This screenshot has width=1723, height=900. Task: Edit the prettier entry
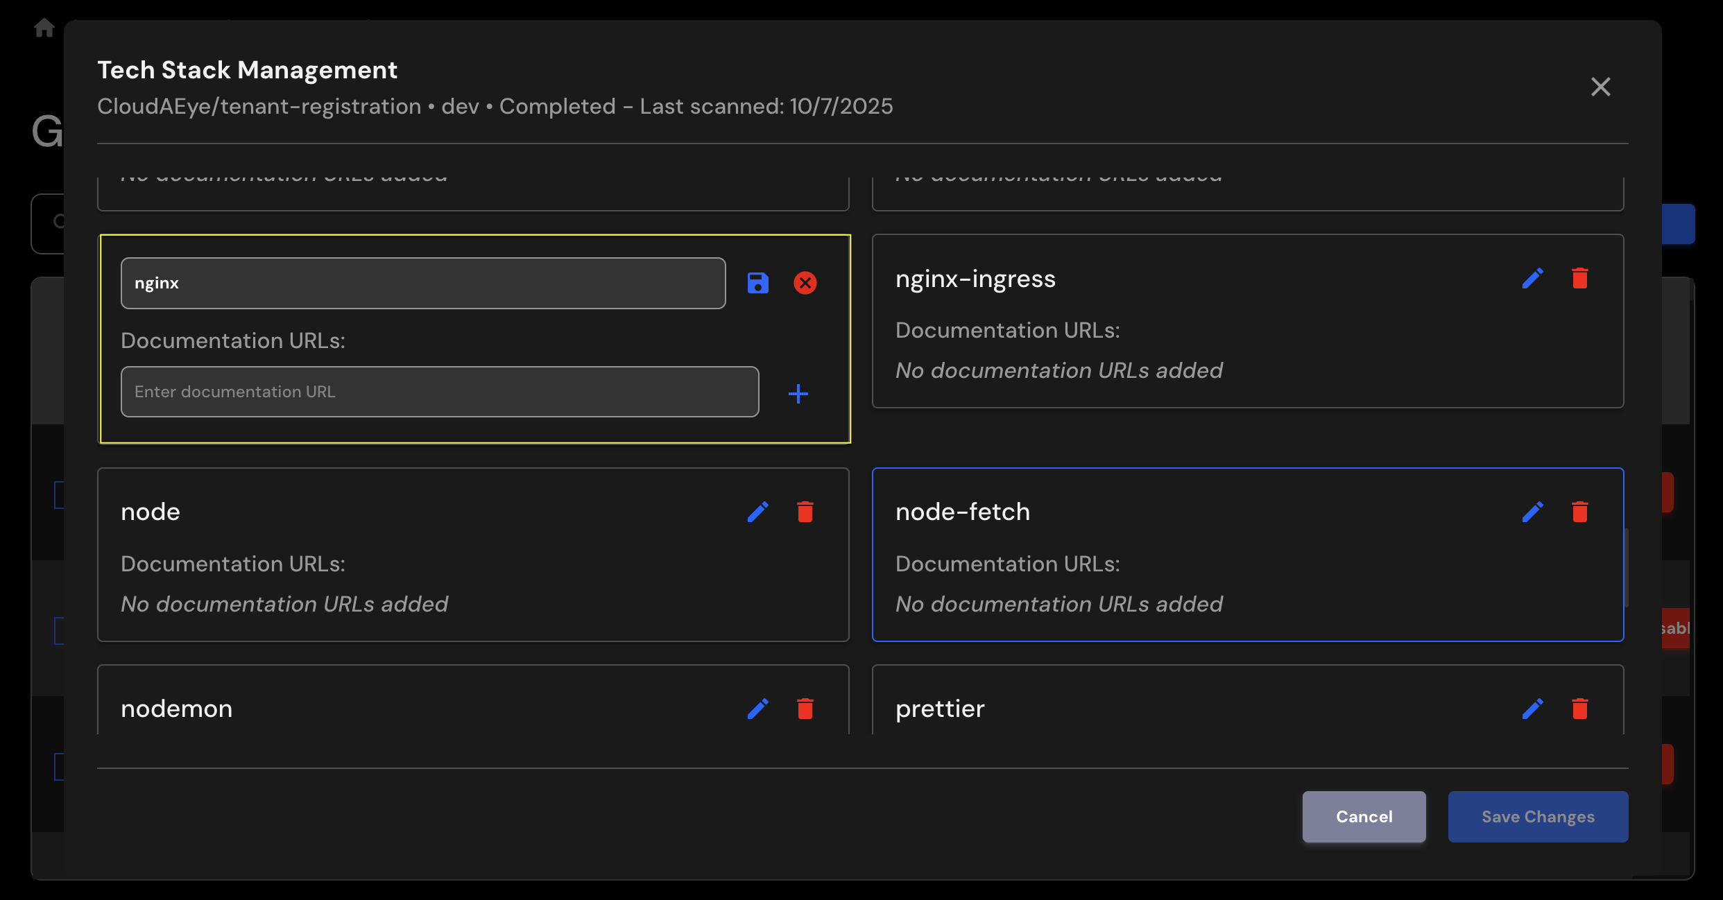click(1532, 709)
